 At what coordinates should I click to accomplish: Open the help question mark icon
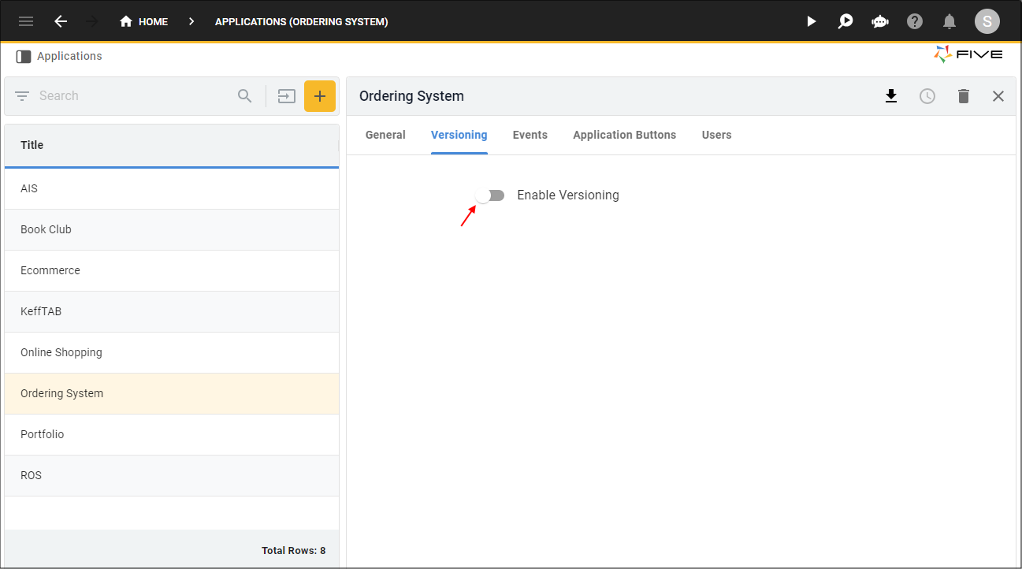[x=915, y=21]
